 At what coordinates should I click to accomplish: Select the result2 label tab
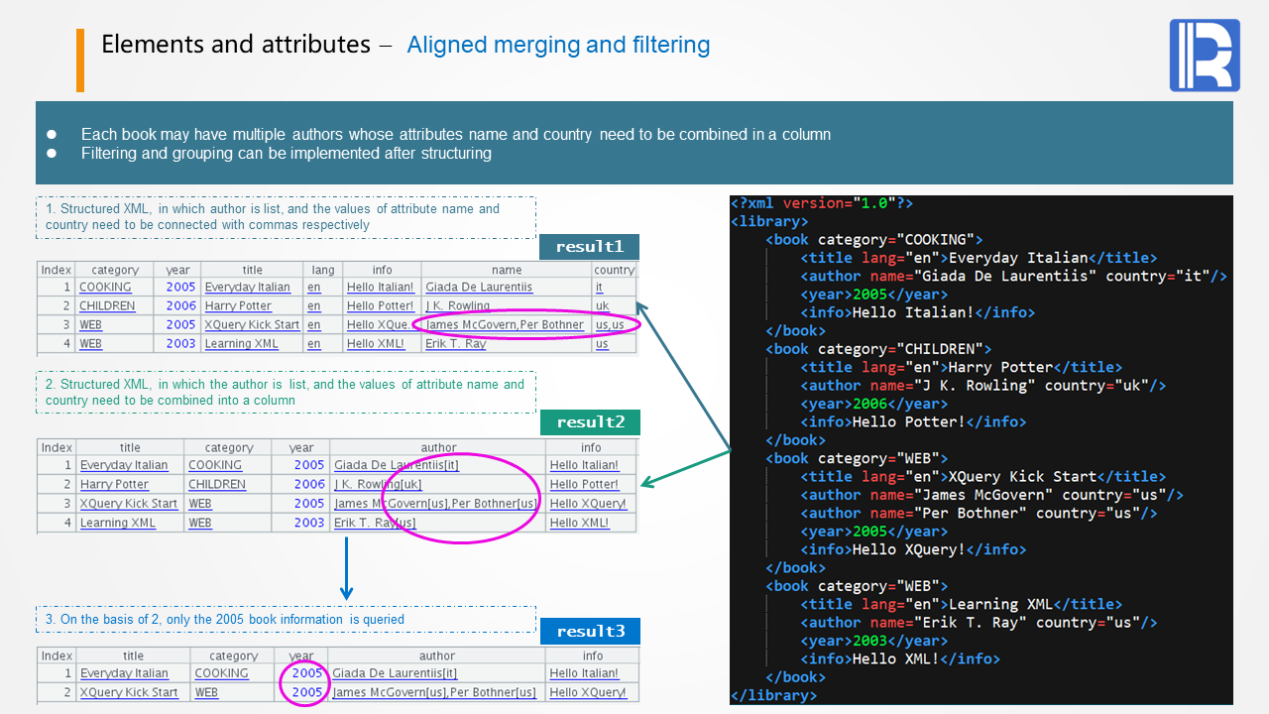pyautogui.click(x=590, y=422)
